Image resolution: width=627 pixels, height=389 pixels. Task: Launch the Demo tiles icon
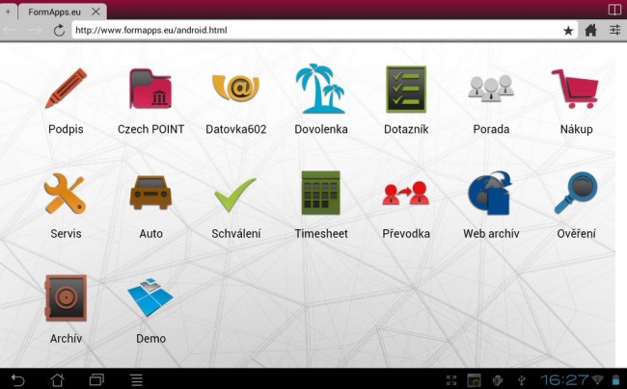[150, 298]
